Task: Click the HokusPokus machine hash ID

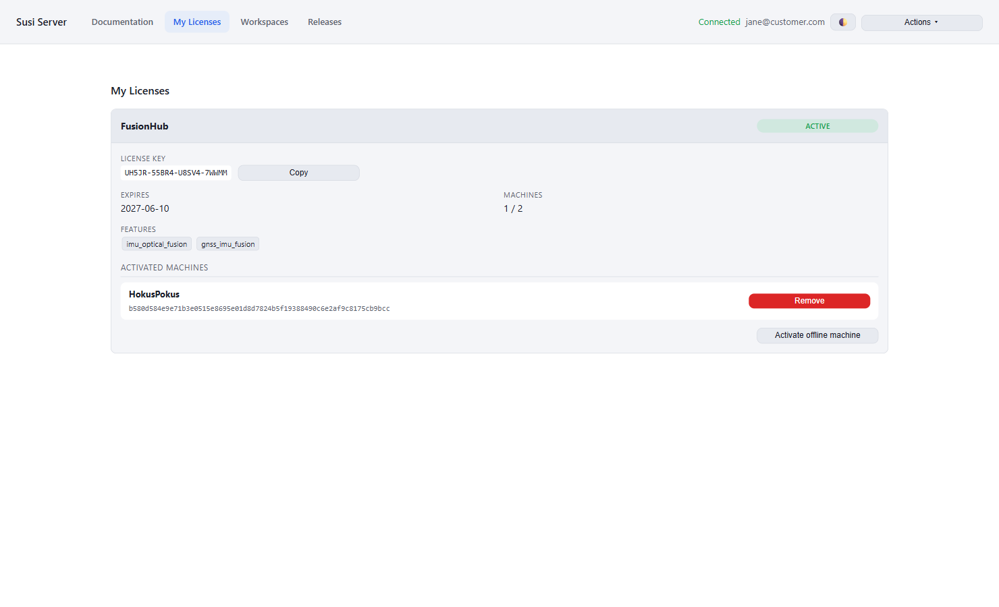Action: pyautogui.click(x=259, y=309)
